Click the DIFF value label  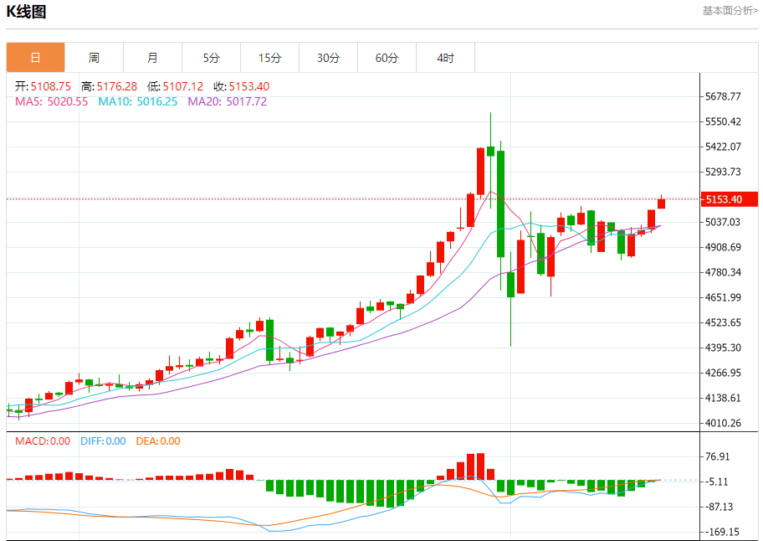coord(103,441)
